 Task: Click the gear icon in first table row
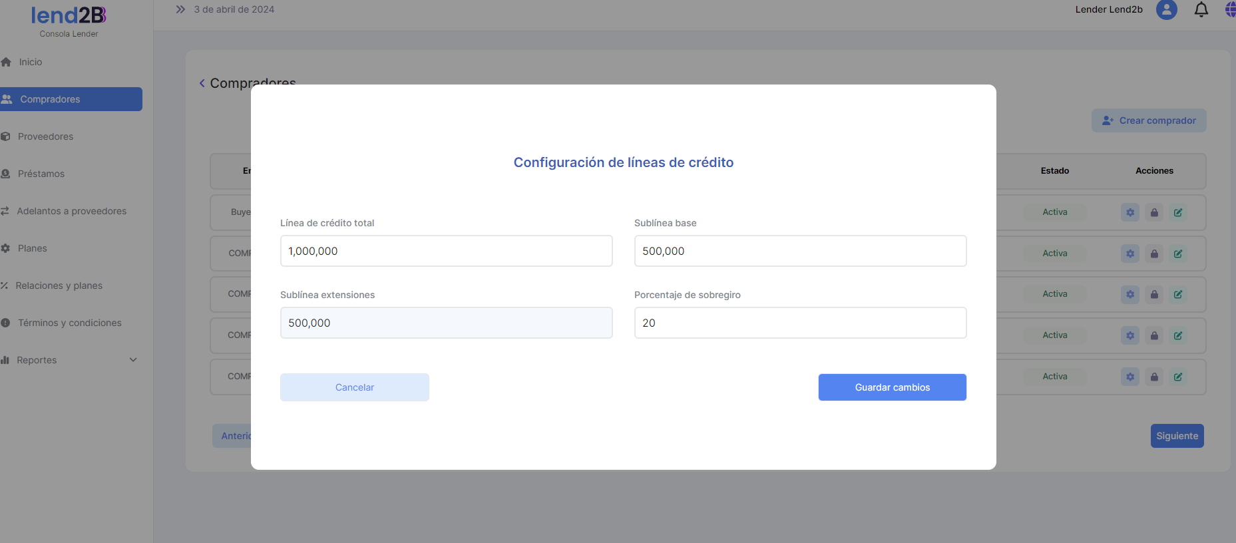tap(1130, 213)
